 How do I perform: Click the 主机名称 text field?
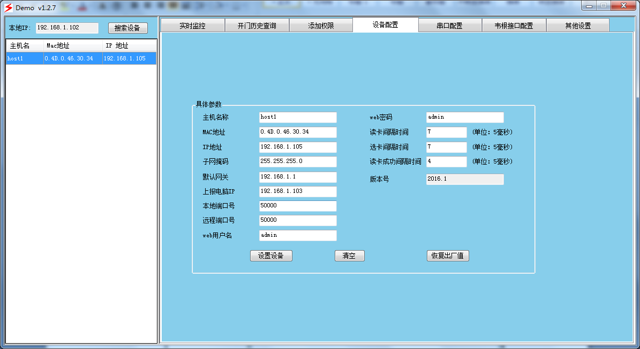pos(298,118)
